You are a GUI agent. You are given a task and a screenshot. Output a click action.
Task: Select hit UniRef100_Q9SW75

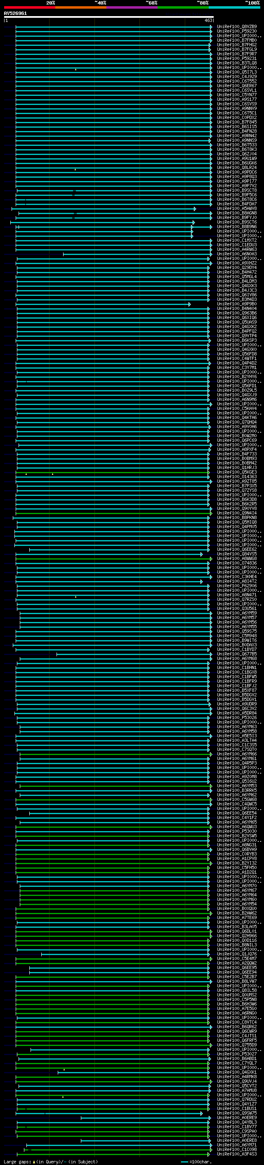(236, 1113)
